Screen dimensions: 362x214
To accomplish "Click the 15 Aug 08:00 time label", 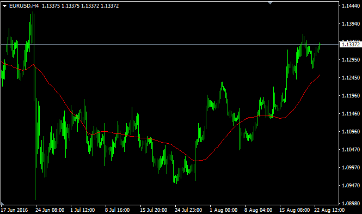I will coord(294,210).
